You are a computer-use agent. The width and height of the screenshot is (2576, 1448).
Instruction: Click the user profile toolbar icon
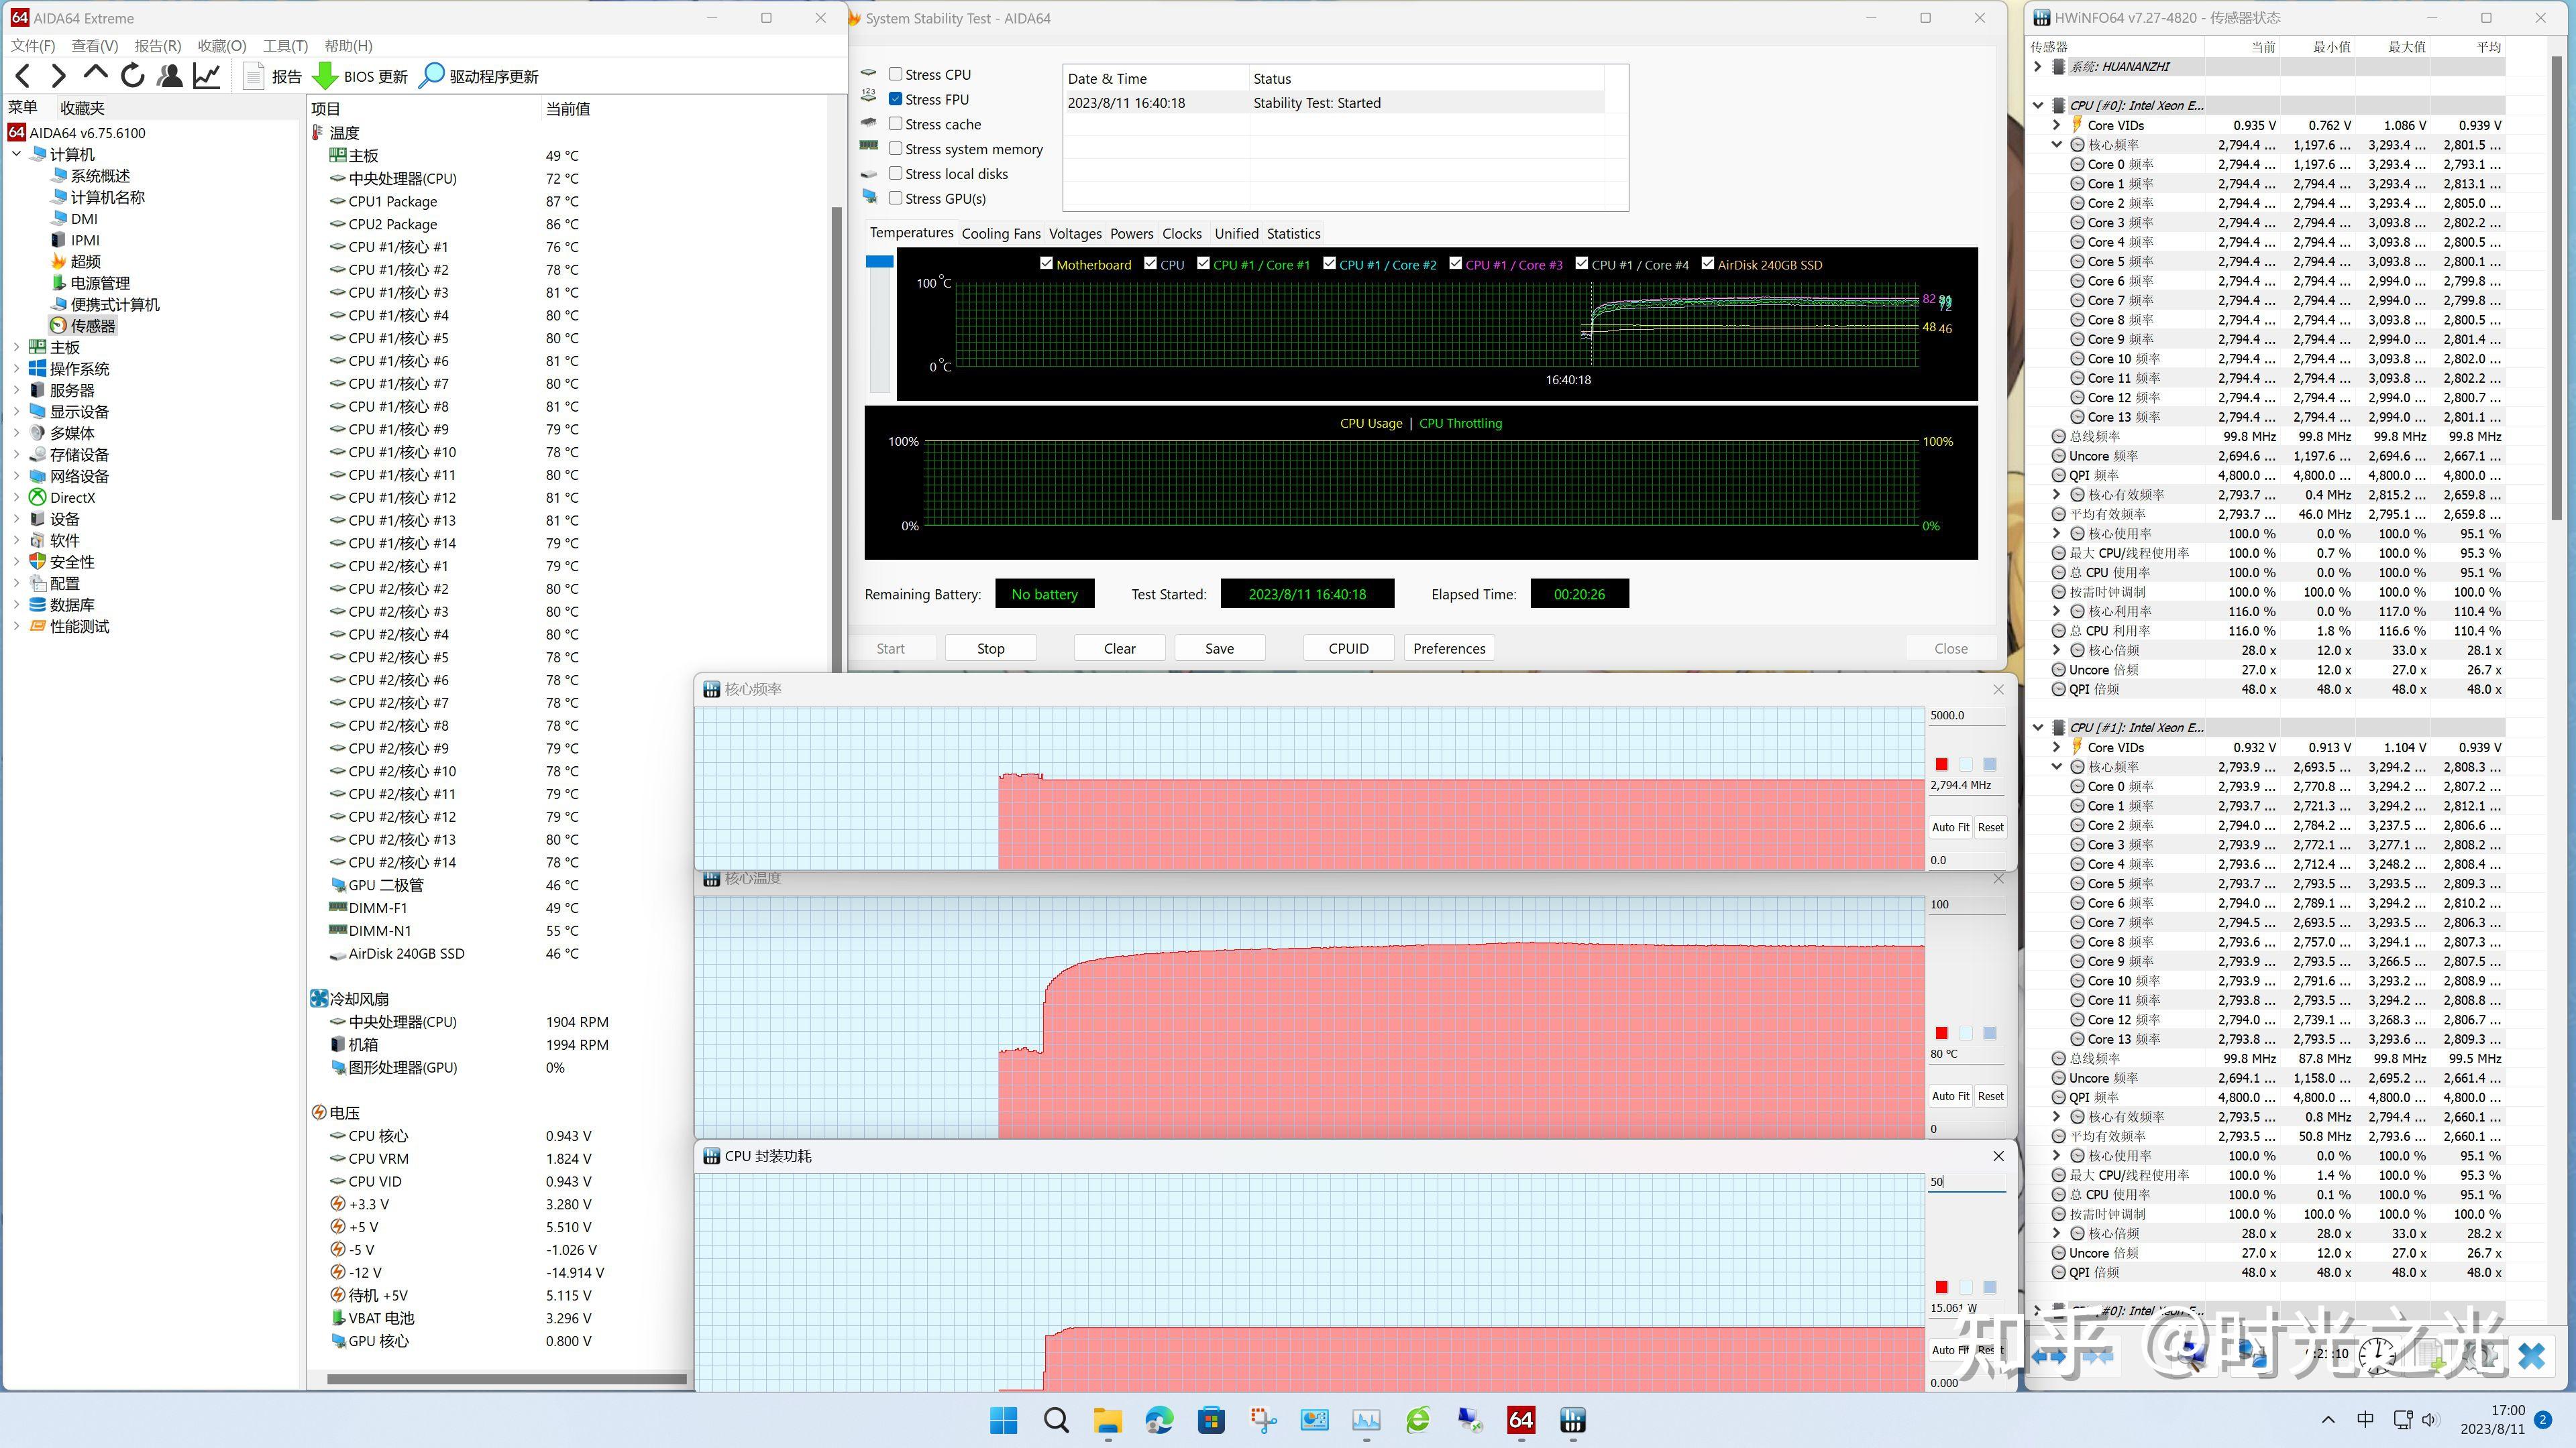click(x=170, y=76)
